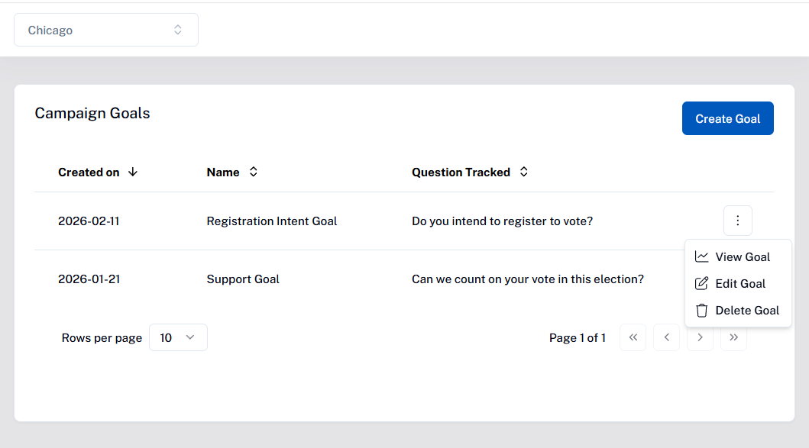Click the three-dot actions icon for Registration Intent Goal
Image resolution: width=809 pixels, height=448 pixels.
737,221
